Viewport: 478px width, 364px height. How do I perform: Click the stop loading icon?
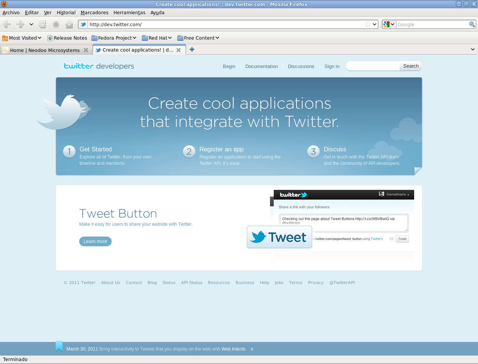56,24
